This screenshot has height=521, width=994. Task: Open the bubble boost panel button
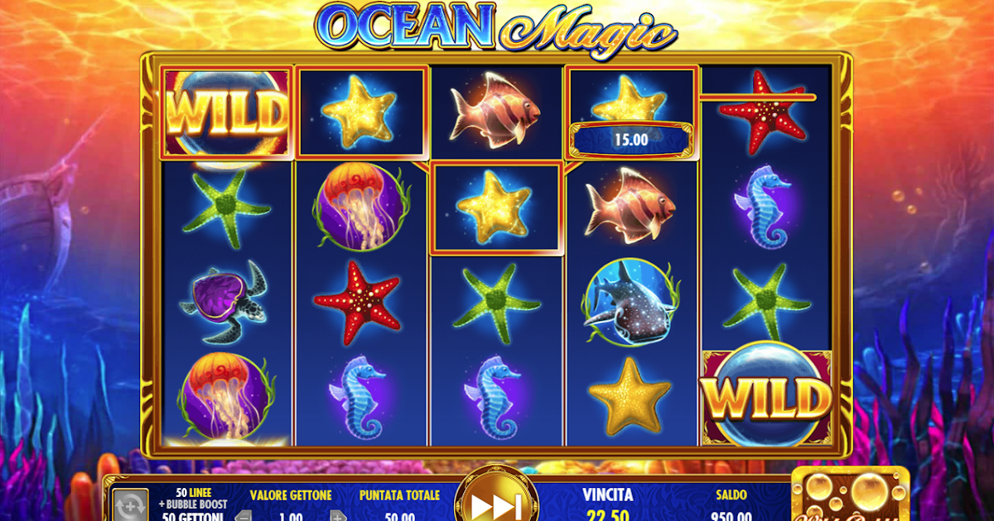pyautogui.click(x=851, y=495)
